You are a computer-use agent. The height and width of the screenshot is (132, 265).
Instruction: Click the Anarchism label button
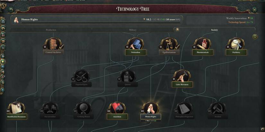tap(117, 117)
